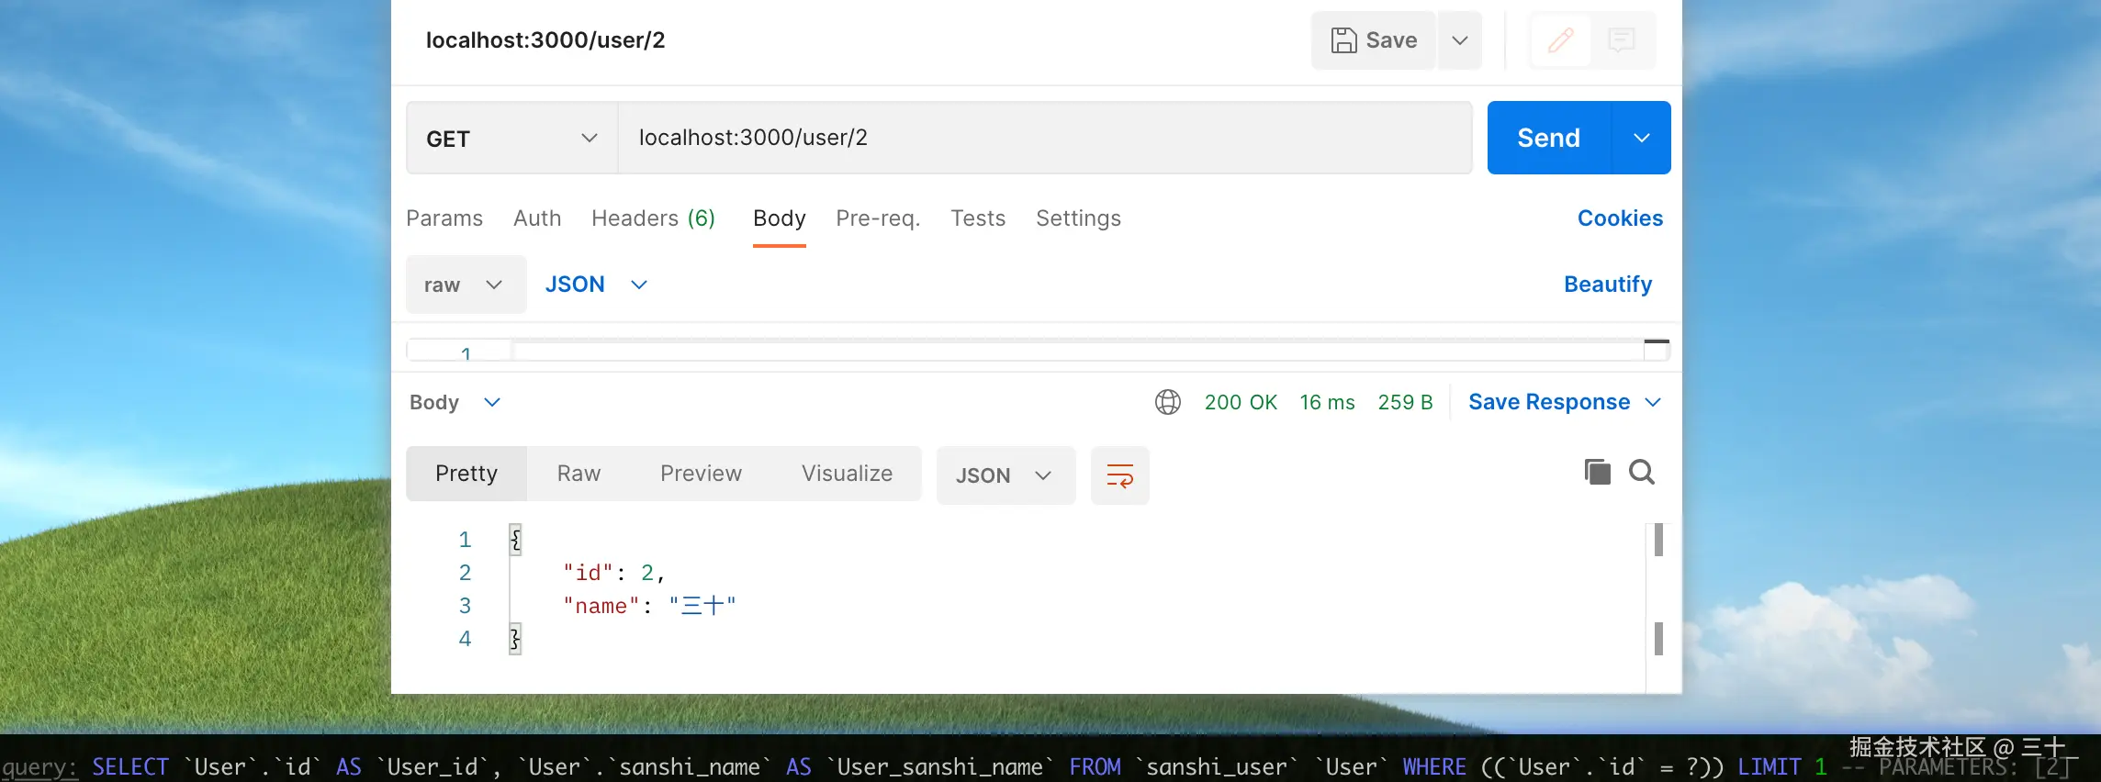Open the Headers (6) tab
This screenshot has height=782, width=2101.
point(653,218)
